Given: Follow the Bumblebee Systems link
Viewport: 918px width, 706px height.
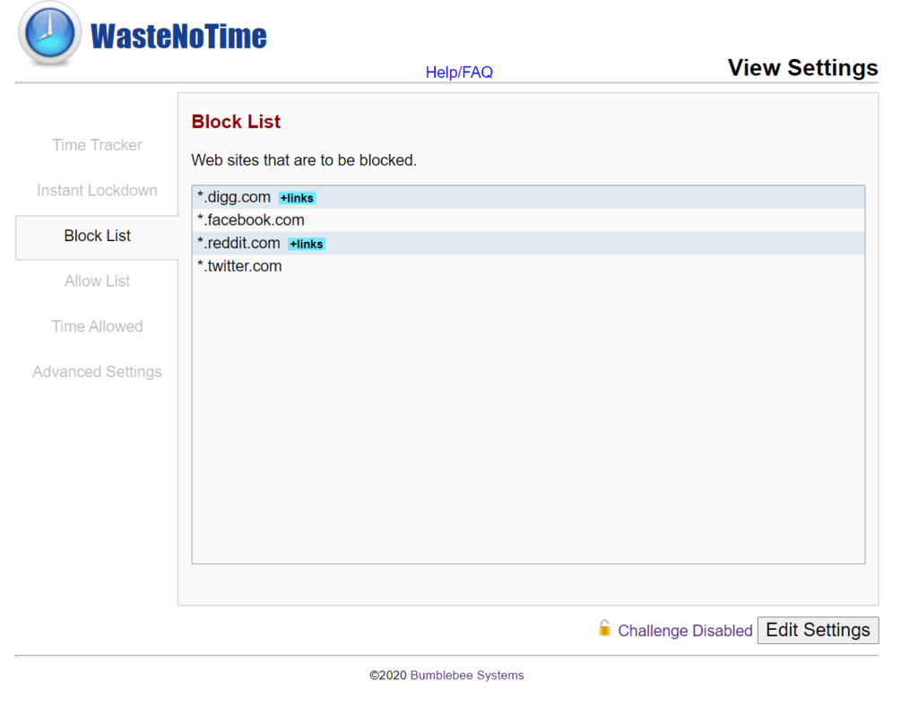Looking at the screenshot, I should [x=466, y=675].
